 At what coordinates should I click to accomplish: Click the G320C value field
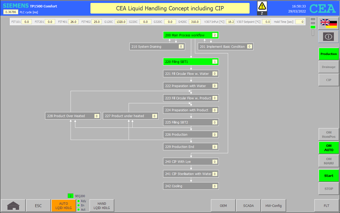click(x=170, y=22)
